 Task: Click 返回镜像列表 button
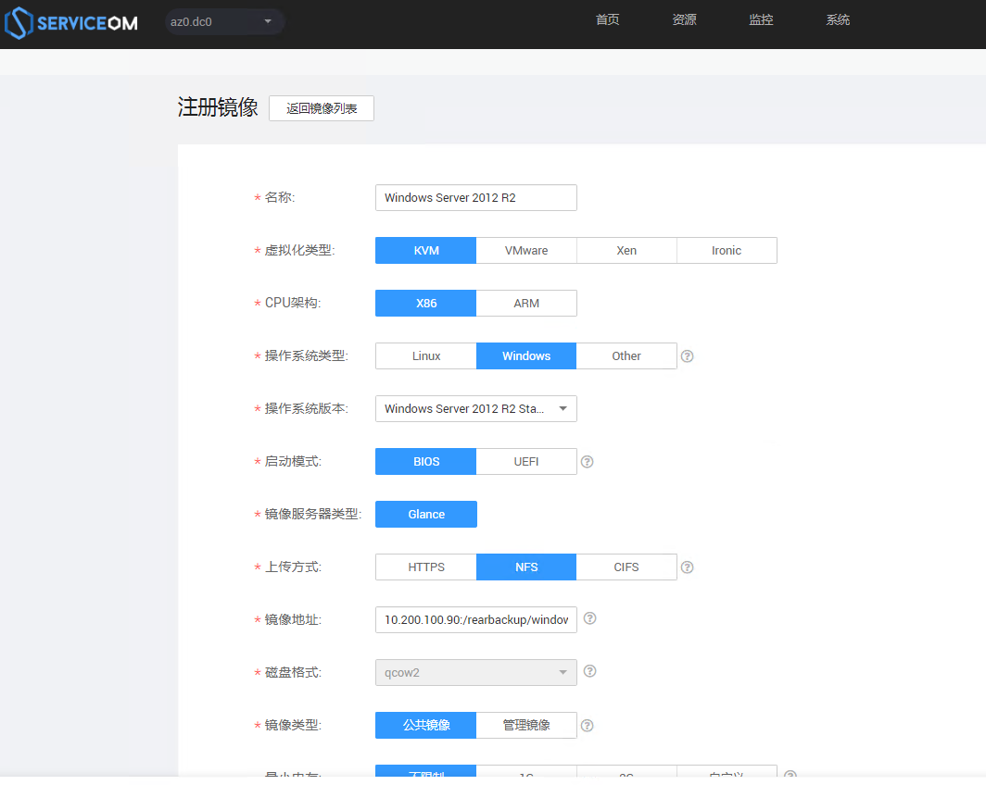point(322,108)
